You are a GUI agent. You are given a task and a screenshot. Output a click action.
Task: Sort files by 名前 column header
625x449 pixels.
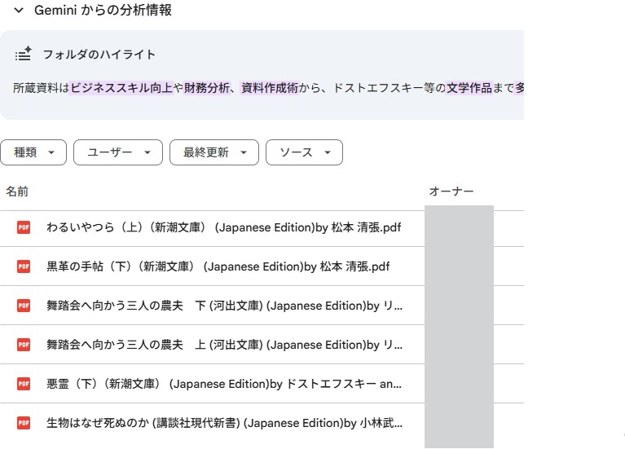(17, 191)
